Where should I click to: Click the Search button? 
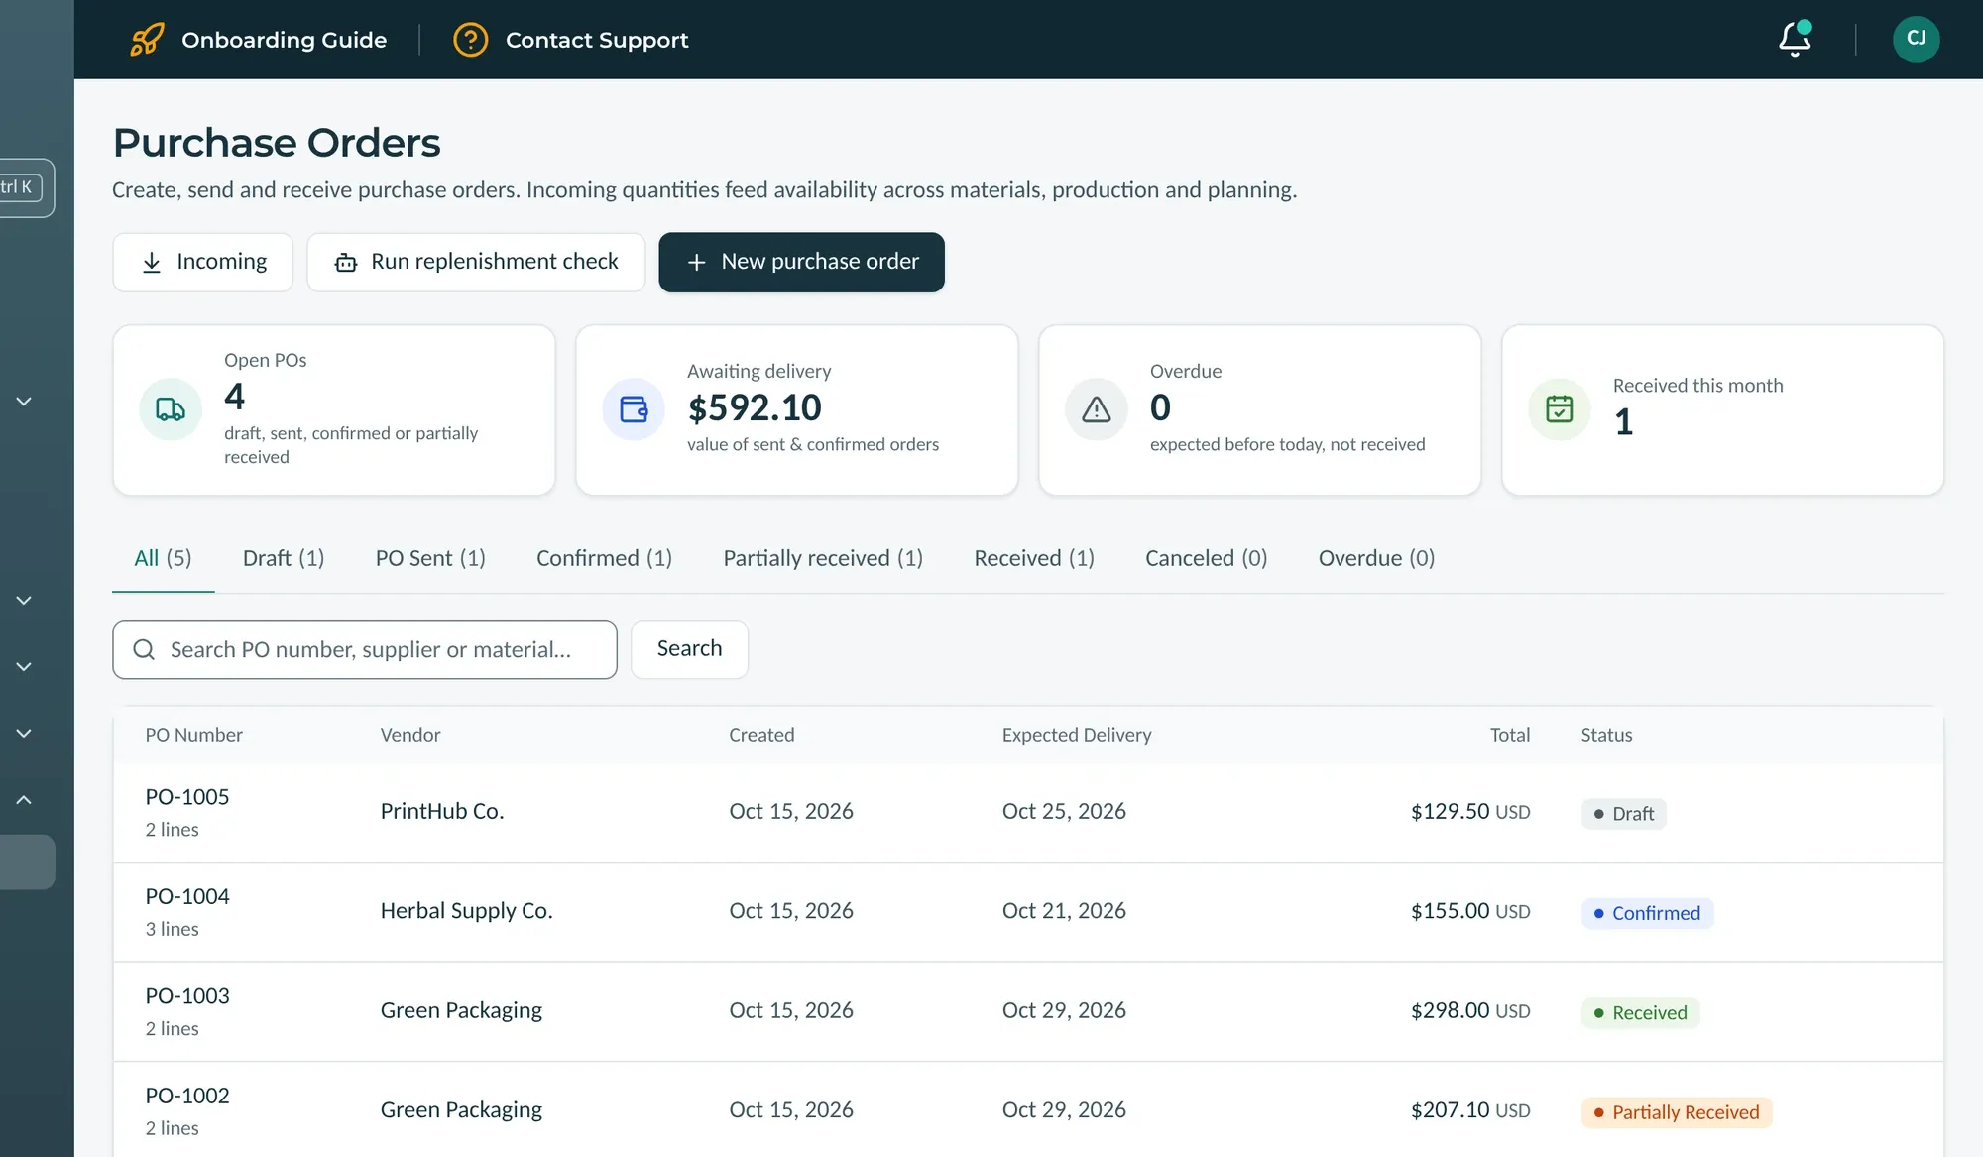pyautogui.click(x=689, y=649)
